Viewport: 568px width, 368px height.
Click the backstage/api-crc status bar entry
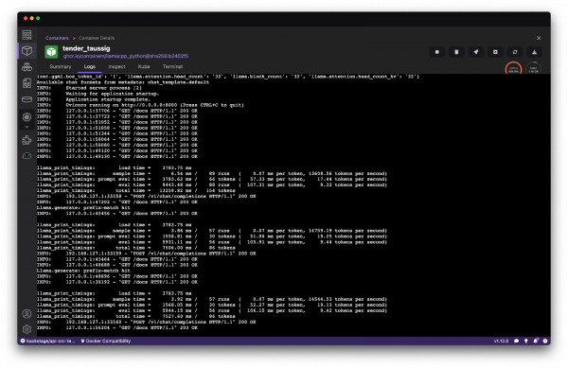[48, 341]
